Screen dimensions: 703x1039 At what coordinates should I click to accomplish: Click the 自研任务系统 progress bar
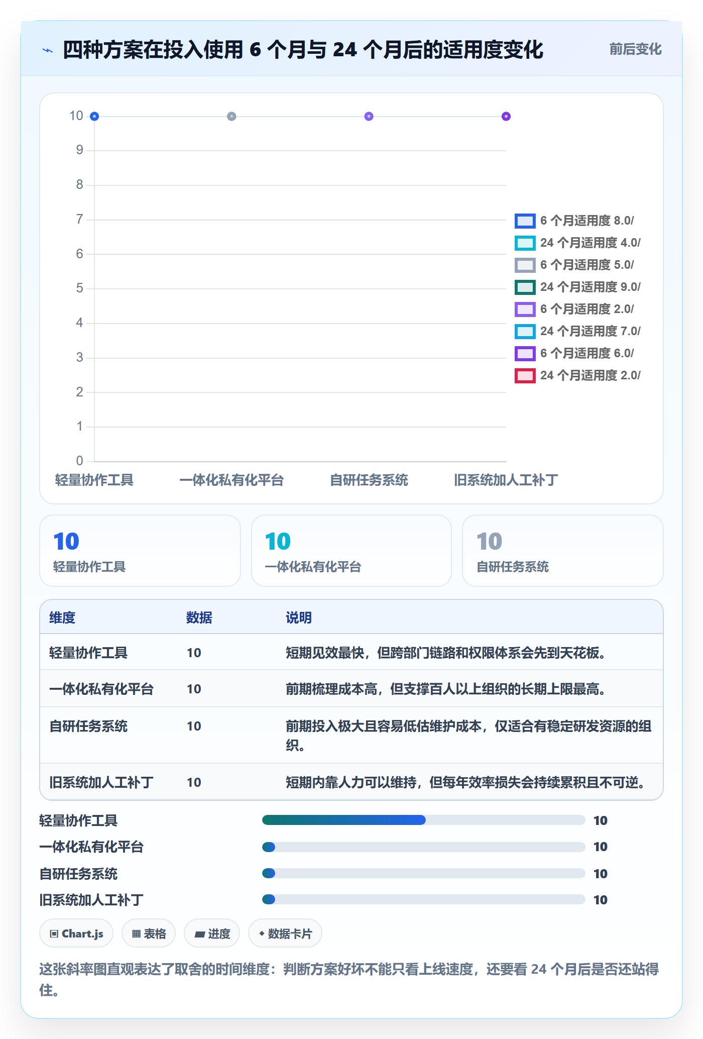[424, 873]
